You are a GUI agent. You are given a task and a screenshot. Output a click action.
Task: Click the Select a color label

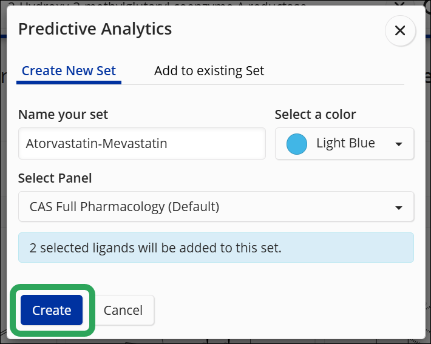tap(315, 115)
